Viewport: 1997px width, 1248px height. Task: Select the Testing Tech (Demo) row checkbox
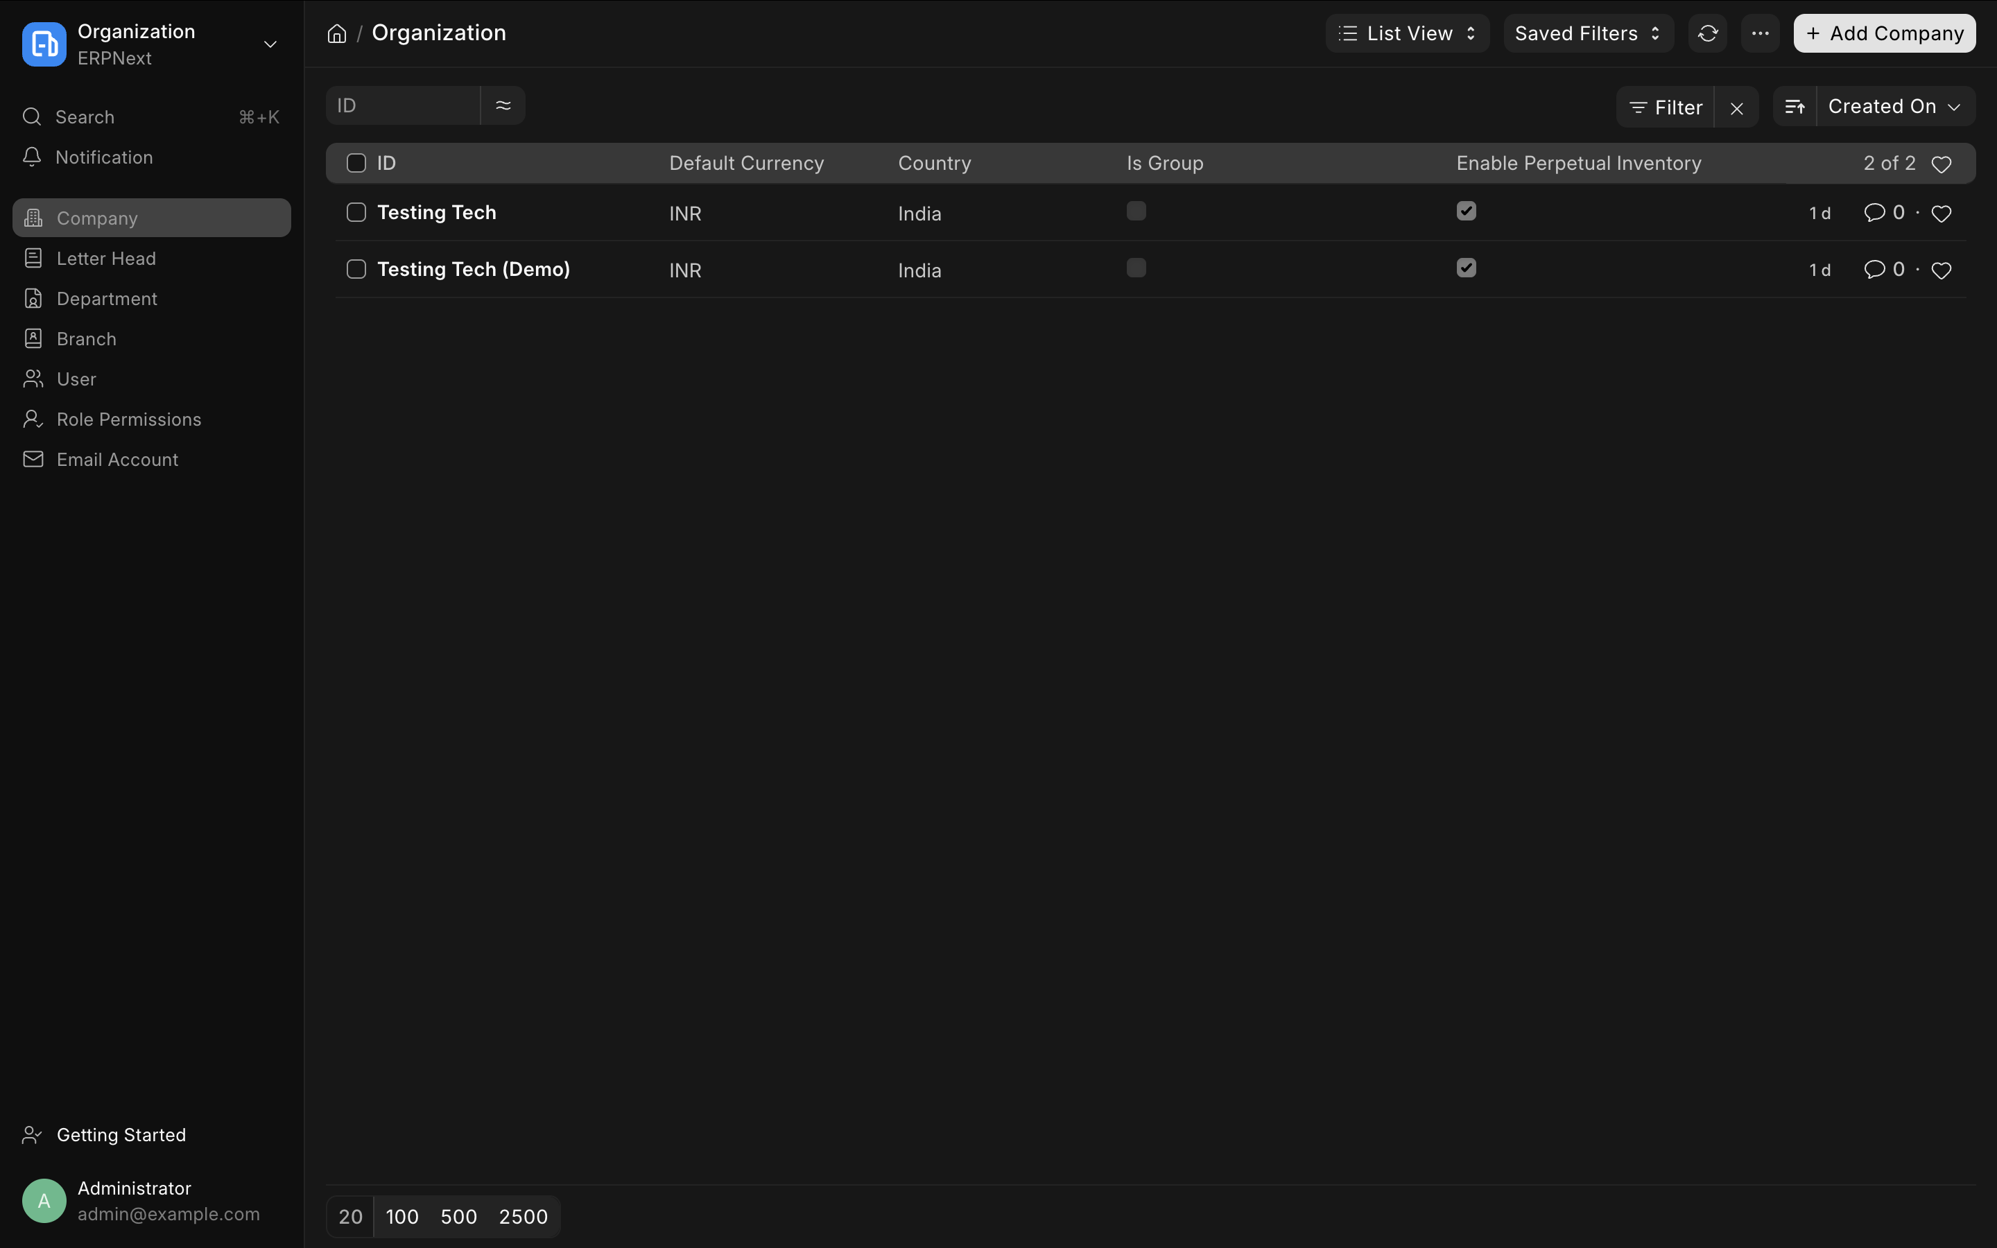(x=356, y=270)
